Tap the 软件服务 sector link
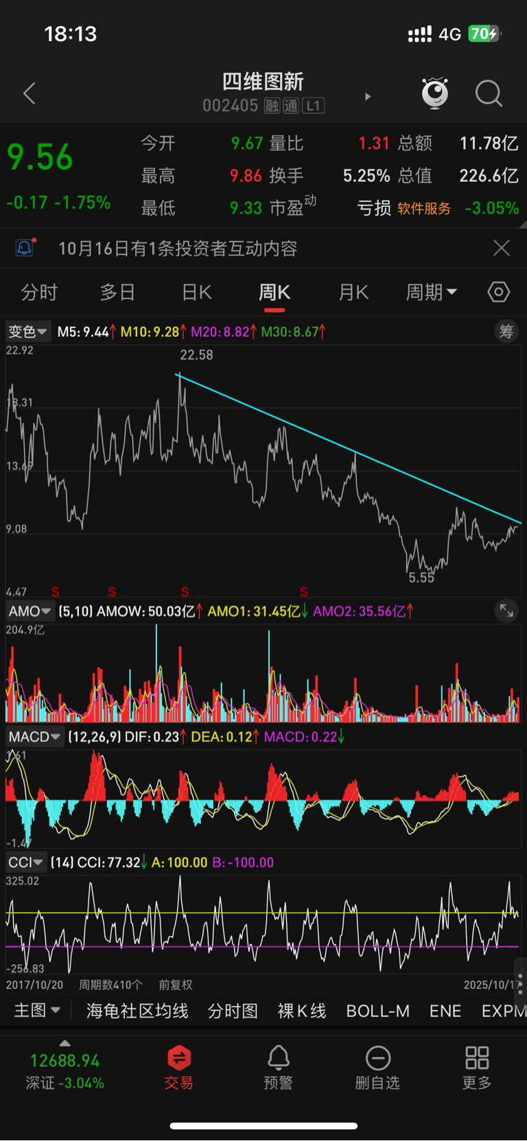The height and width of the screenshot is (1141, 527). 424,209
